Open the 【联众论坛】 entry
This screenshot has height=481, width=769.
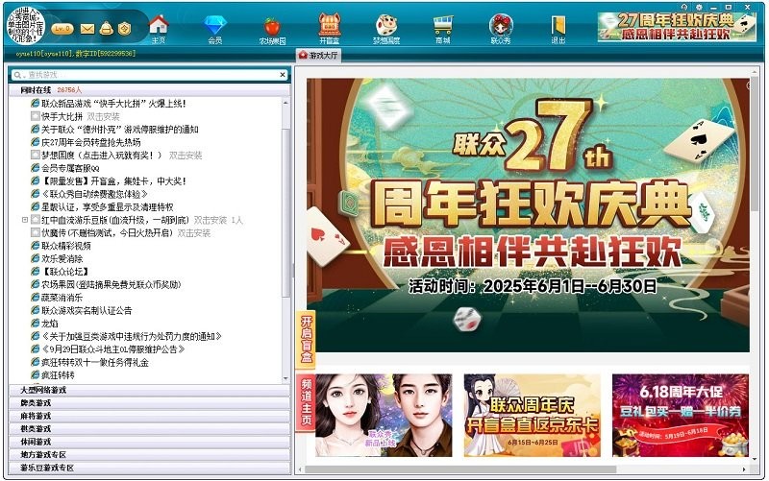pyautogui.click(x=61, y=272)
